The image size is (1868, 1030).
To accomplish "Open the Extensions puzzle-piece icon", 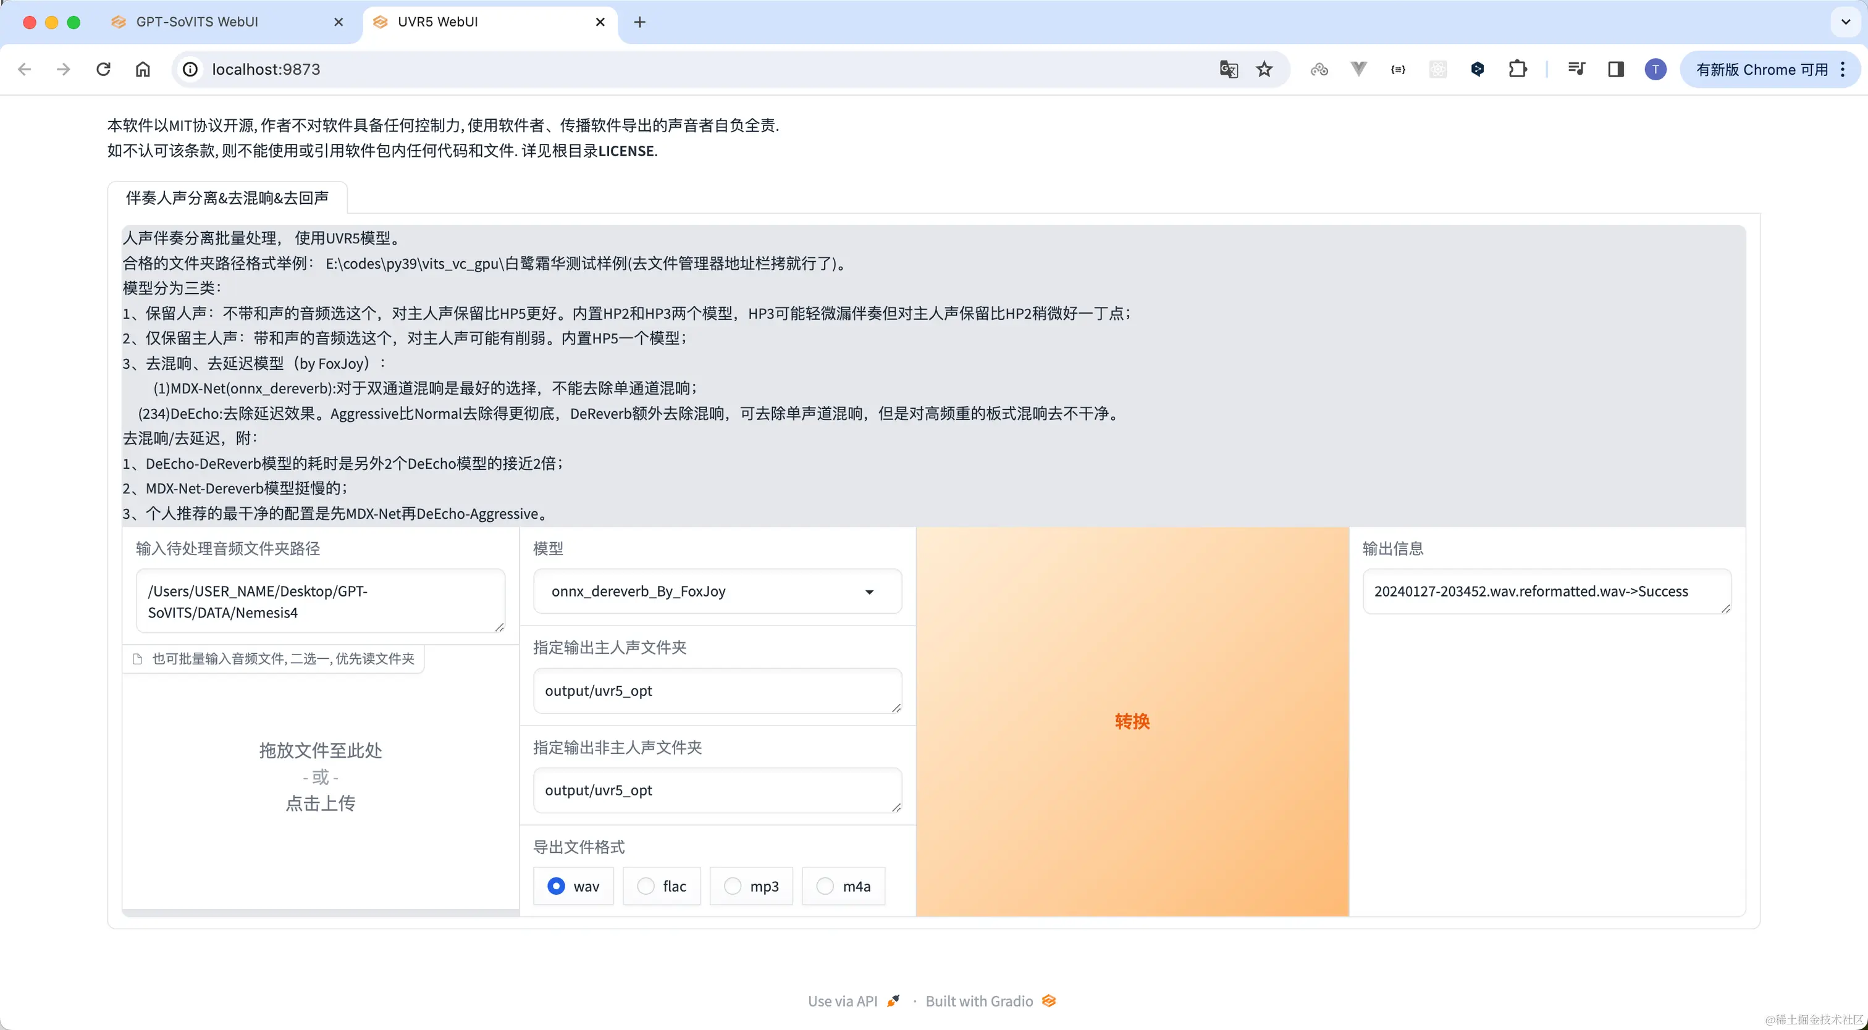I will pos(1517,70).
